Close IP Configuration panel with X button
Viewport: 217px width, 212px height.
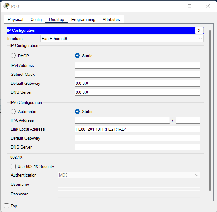click(x=199, y=31)
